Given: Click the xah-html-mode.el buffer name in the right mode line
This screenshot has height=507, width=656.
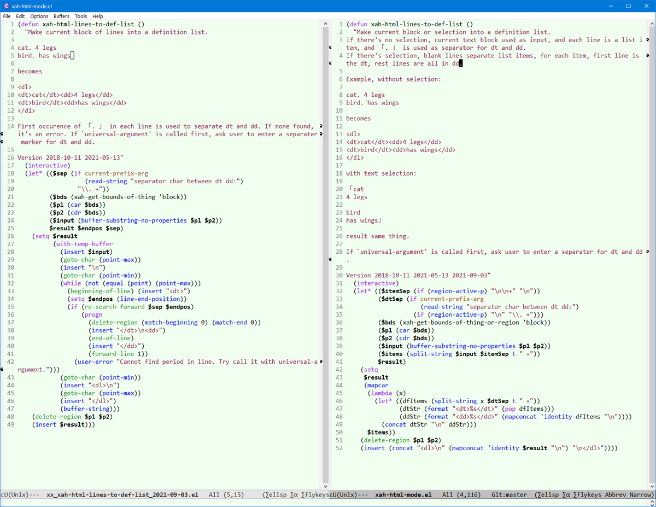Looking at the screenshot, I should click(x=403, y=495).
